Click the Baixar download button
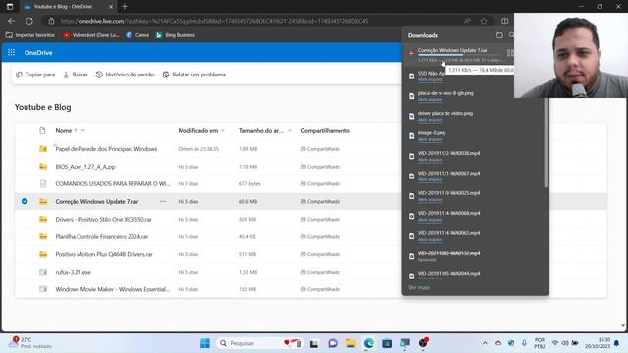Viewport: 628px width, 353px height. coord(76,75)
